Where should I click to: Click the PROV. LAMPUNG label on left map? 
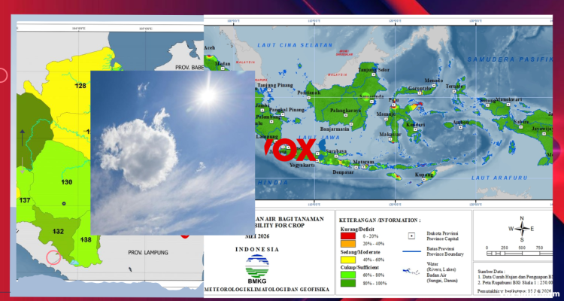coord(148,253)
